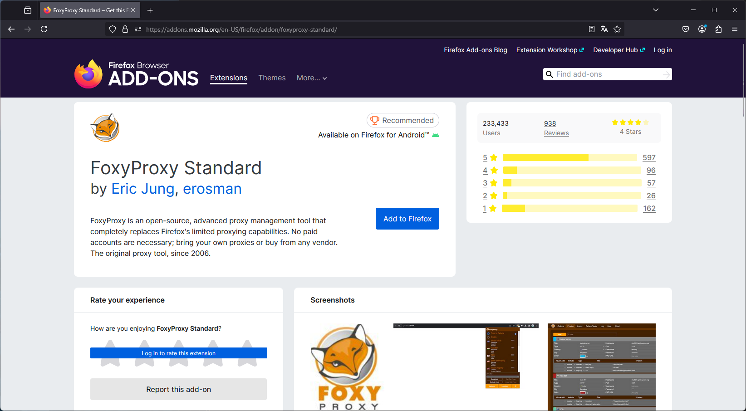
Task: Open the 26 two-star reviews count
Action: [651, 196]
